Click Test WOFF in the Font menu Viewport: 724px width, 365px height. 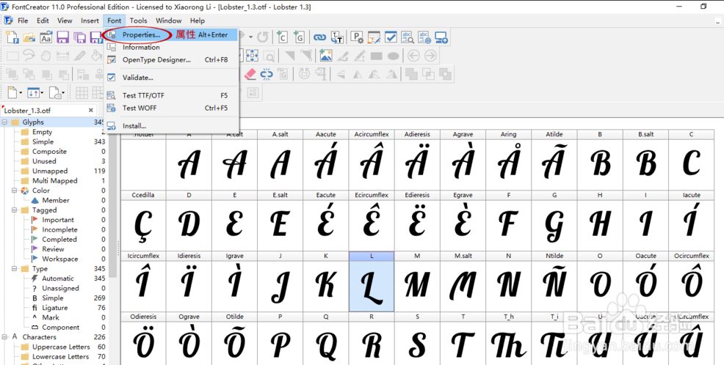click(x=140, y=108)
